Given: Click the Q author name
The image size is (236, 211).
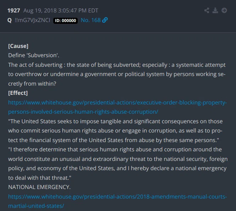Looking at the screenshot, I should [10, 20].
